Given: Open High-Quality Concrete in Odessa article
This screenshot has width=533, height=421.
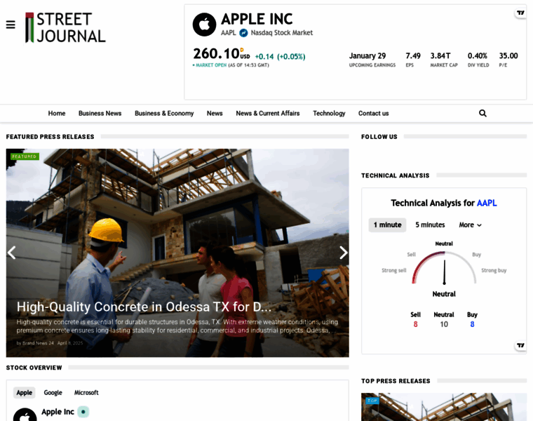Looking at the screenshot, I should pos(144,307).
